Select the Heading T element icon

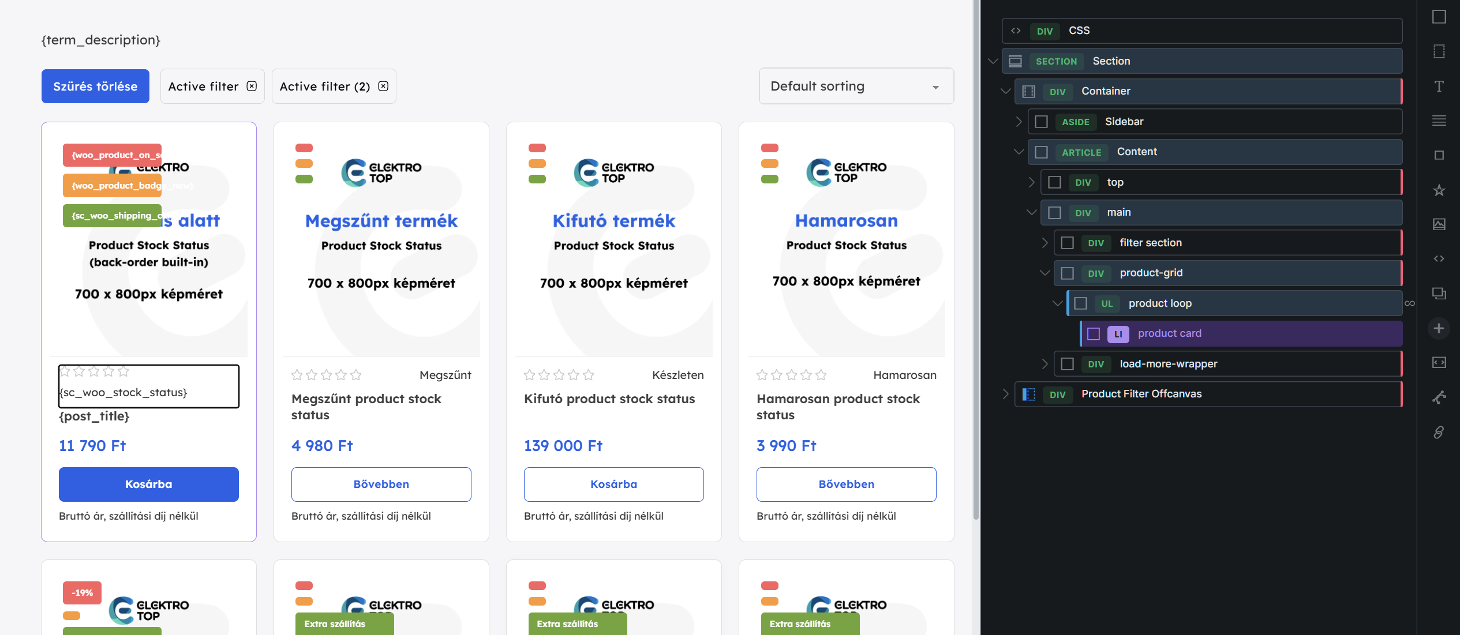point(1439,86)
